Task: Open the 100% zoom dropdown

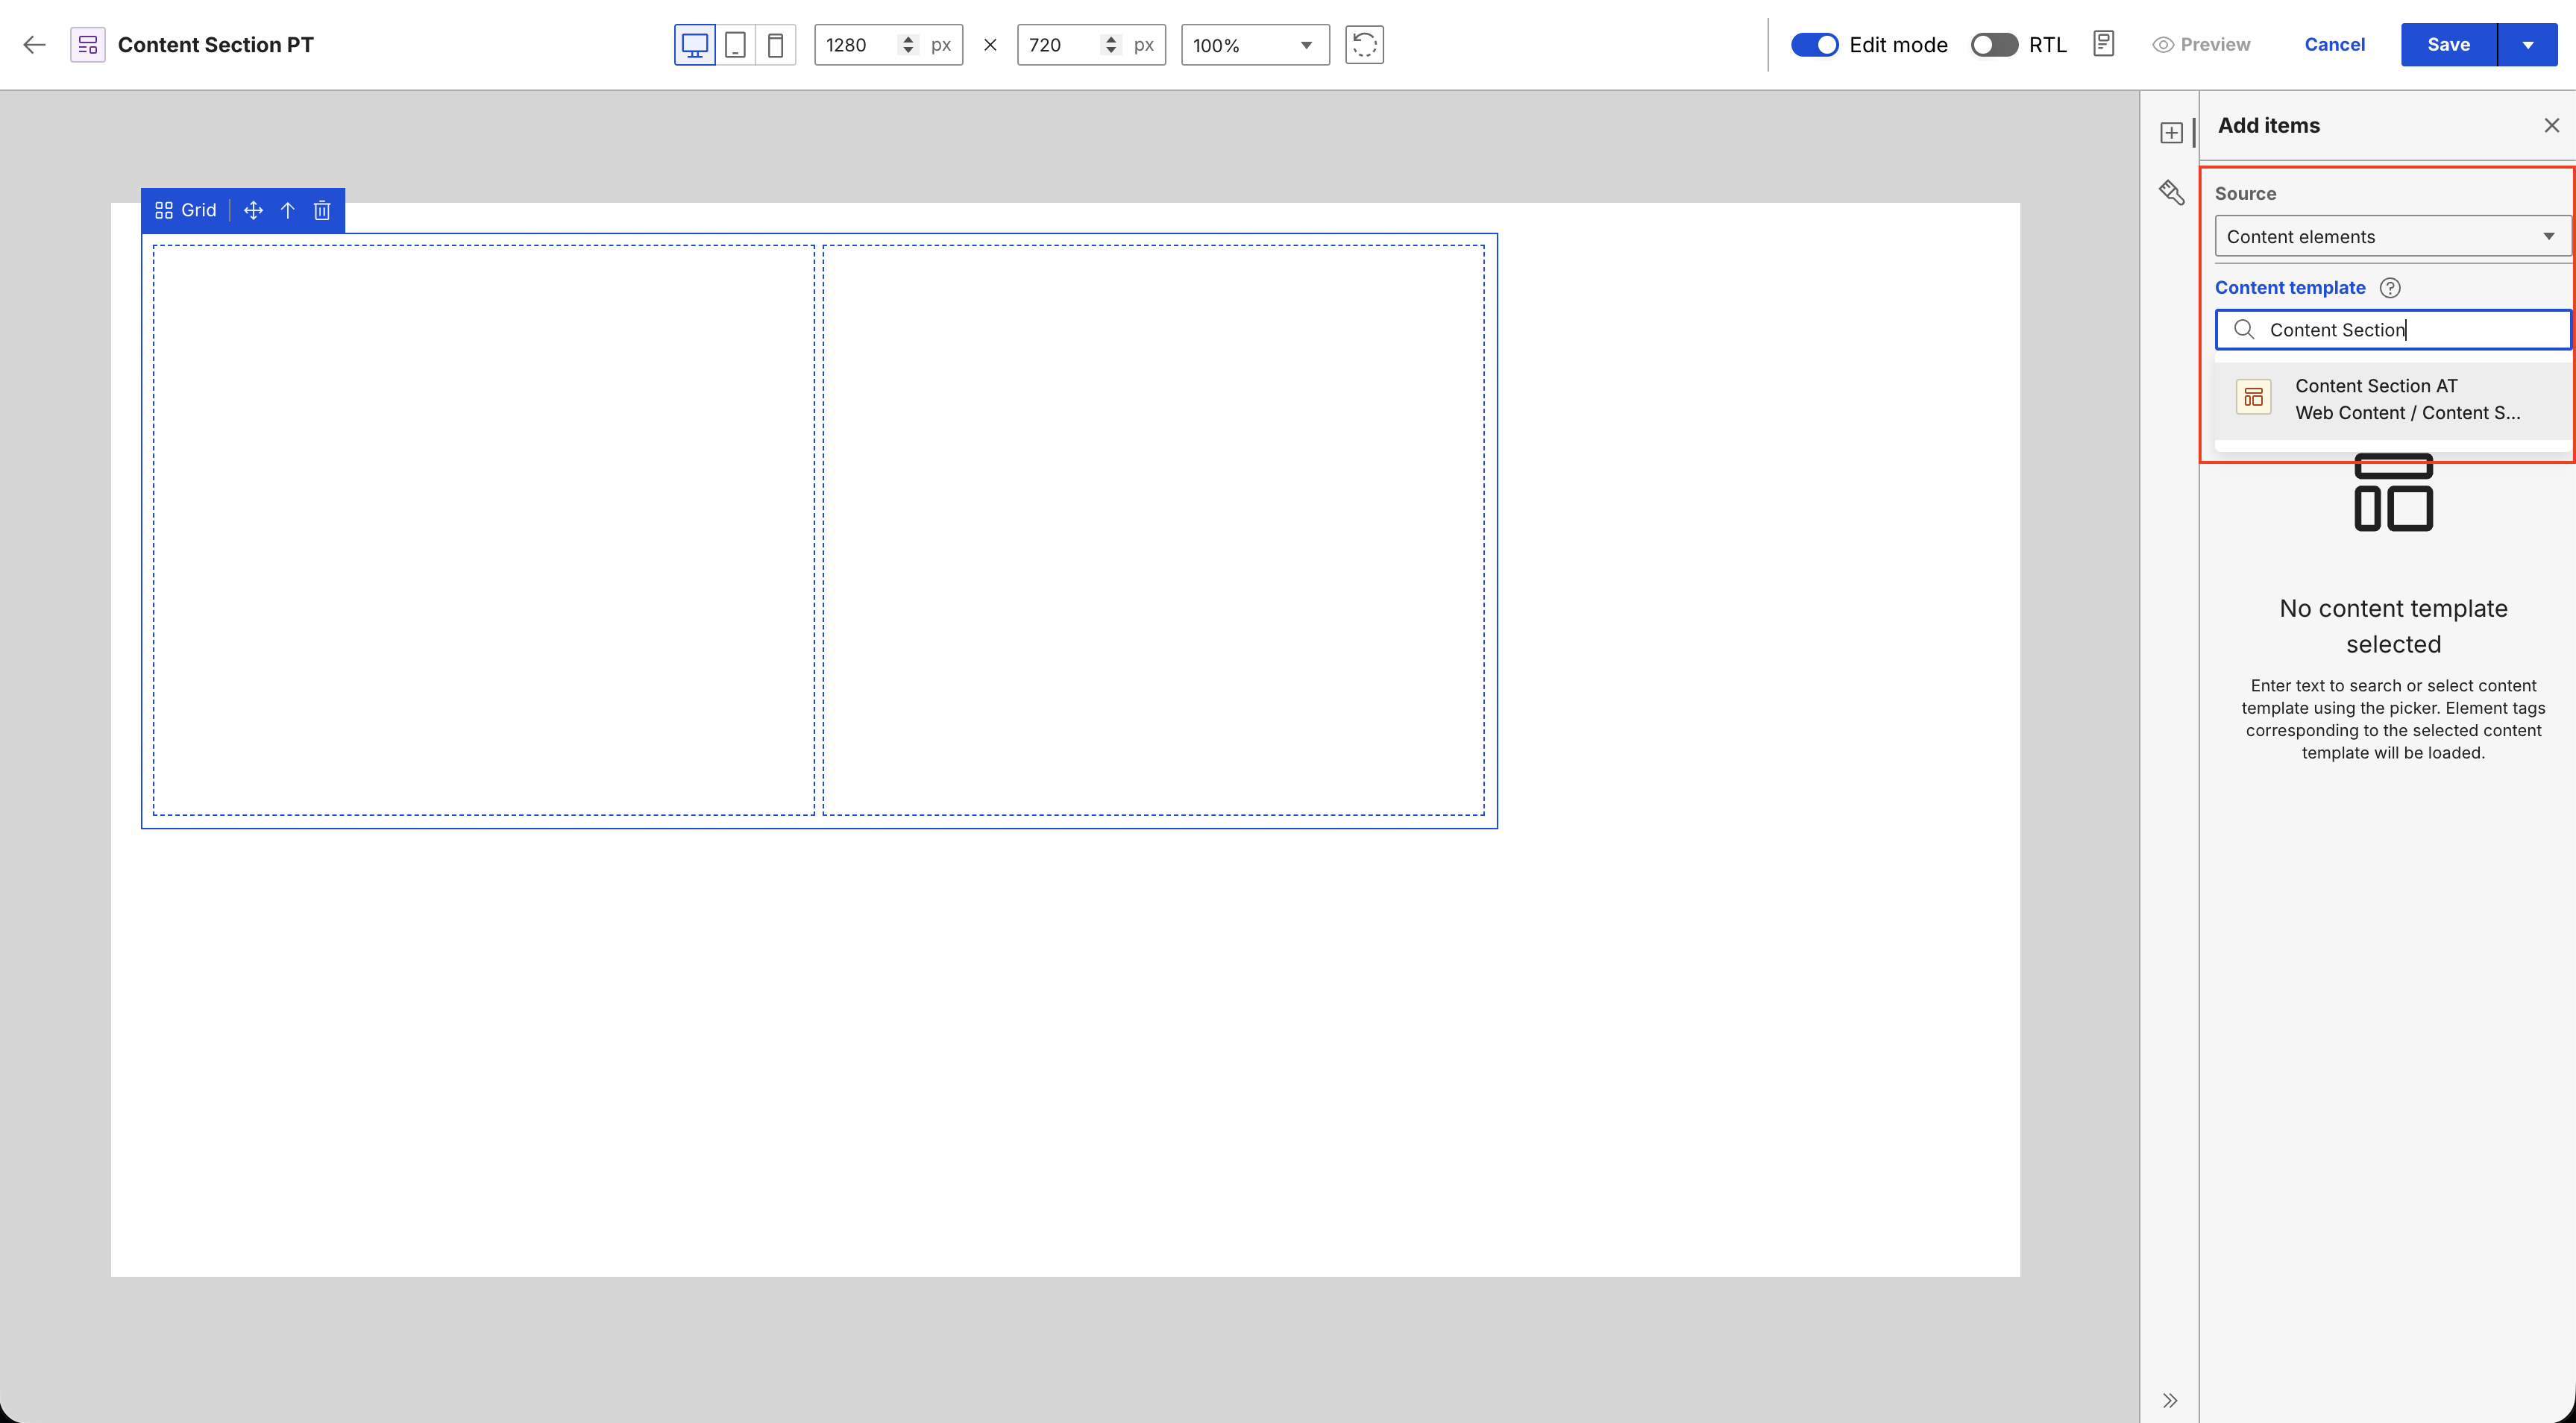Action: pos(1255,45)
